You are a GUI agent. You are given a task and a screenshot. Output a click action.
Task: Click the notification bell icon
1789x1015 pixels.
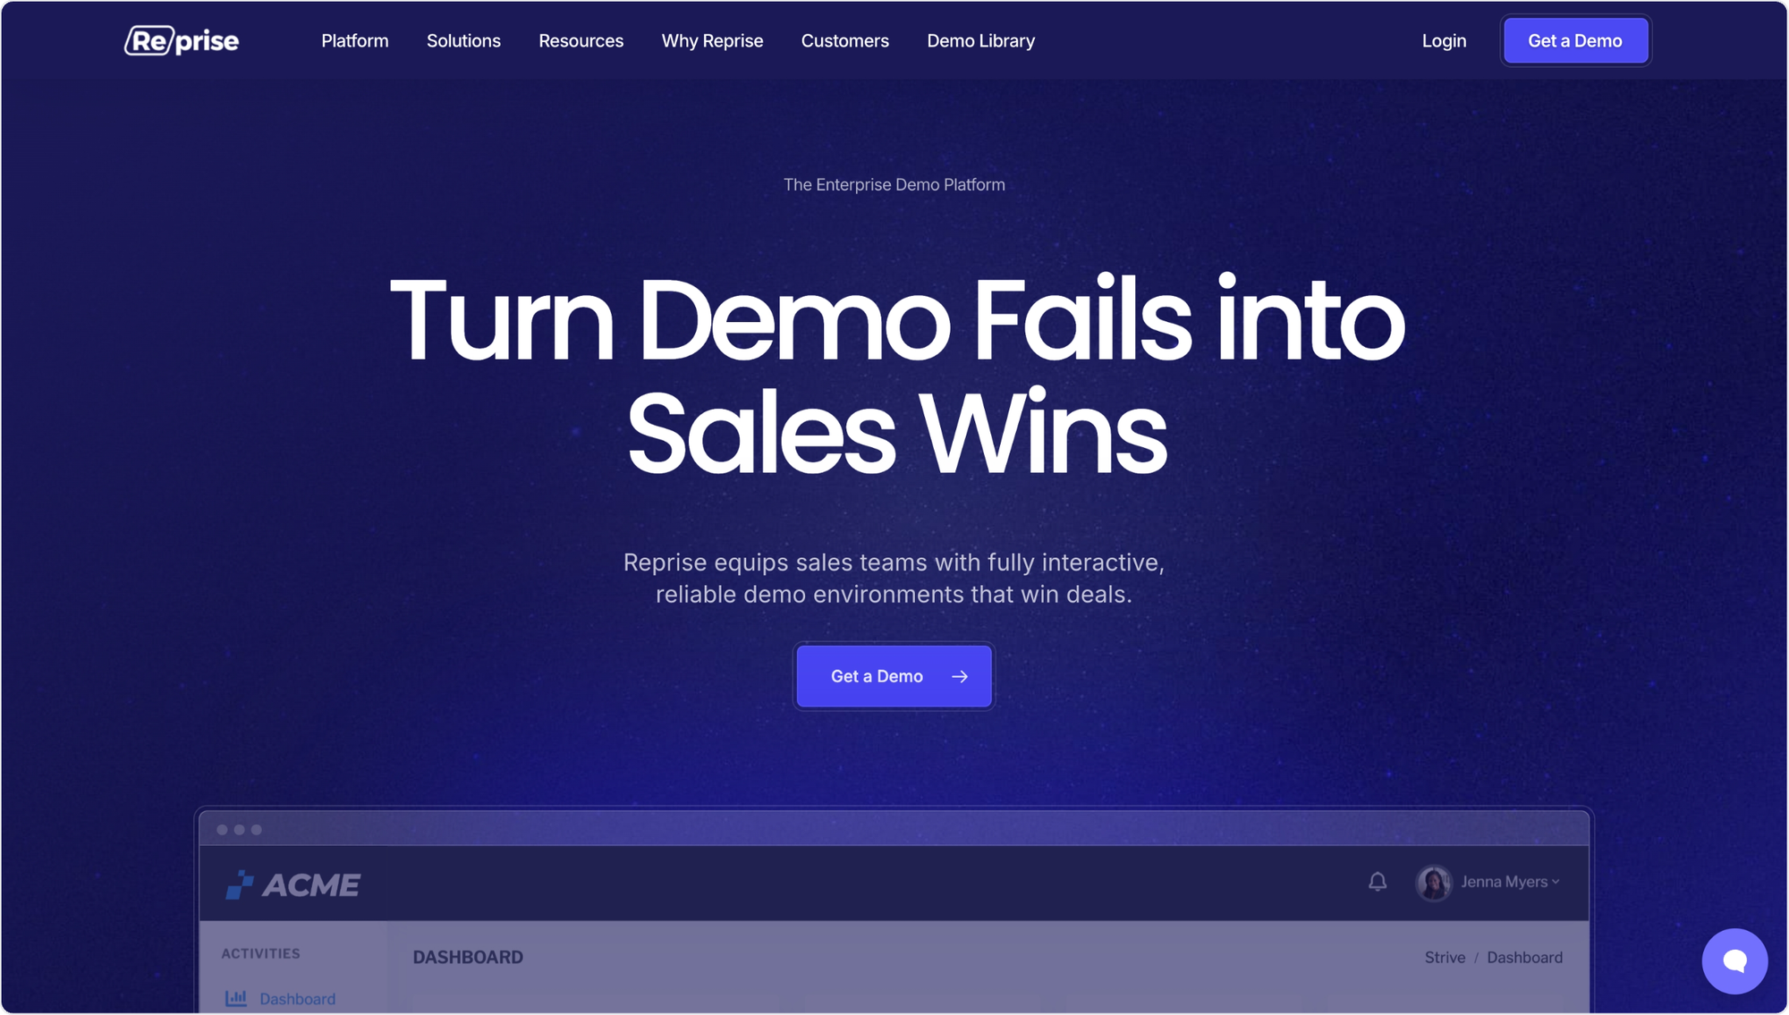click(x=1378, y=881)
